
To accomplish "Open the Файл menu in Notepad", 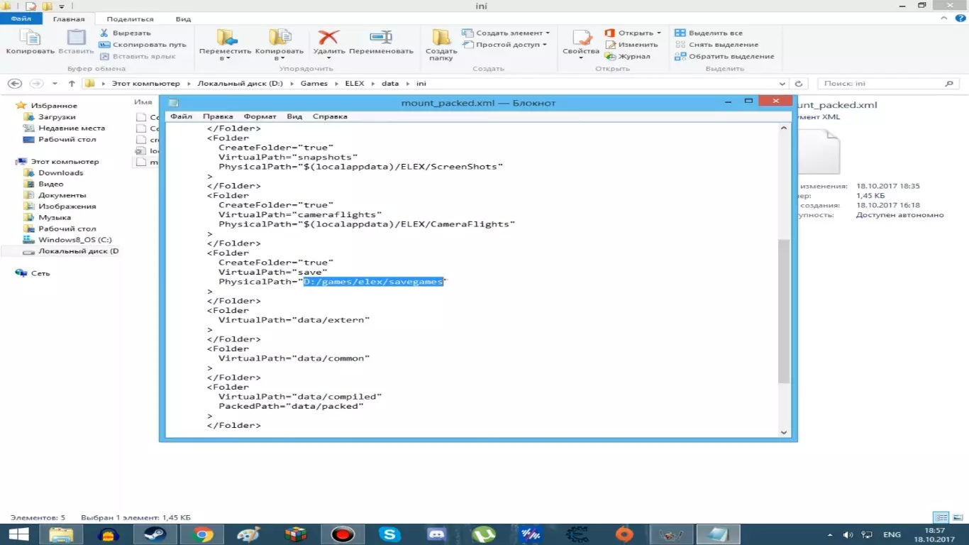I will [x=181, y=116].
